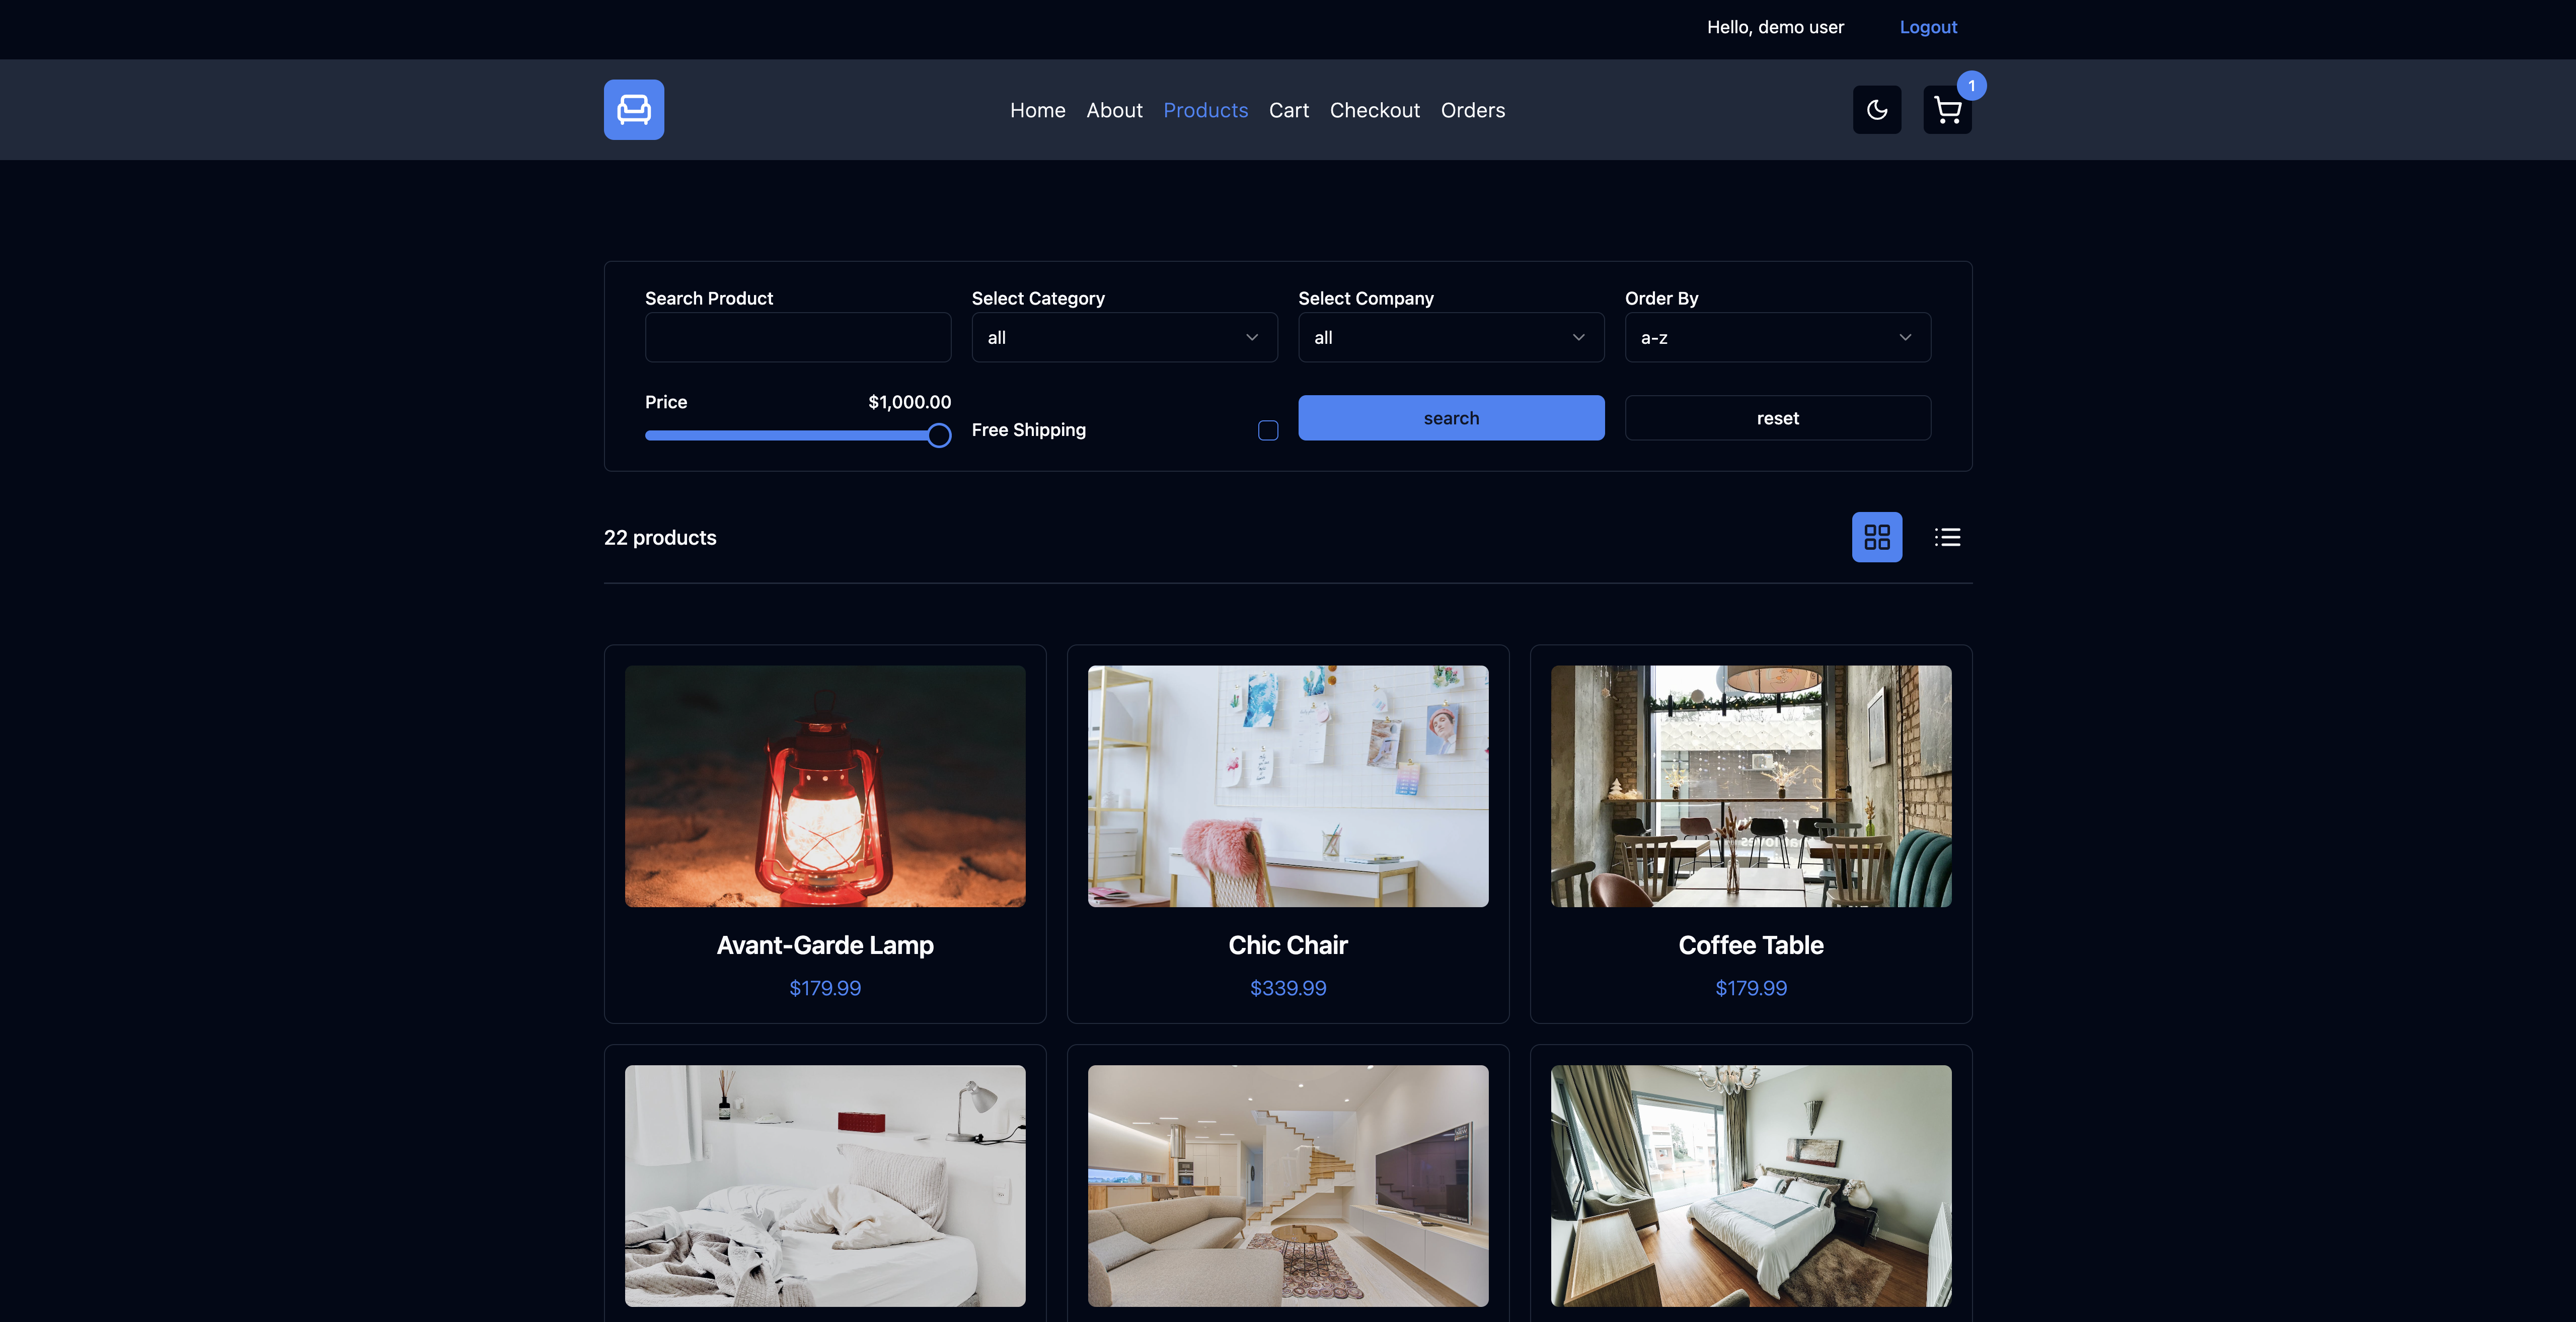Focus the Search Product input field
Screen dimensions: 2576x1322
797,338
